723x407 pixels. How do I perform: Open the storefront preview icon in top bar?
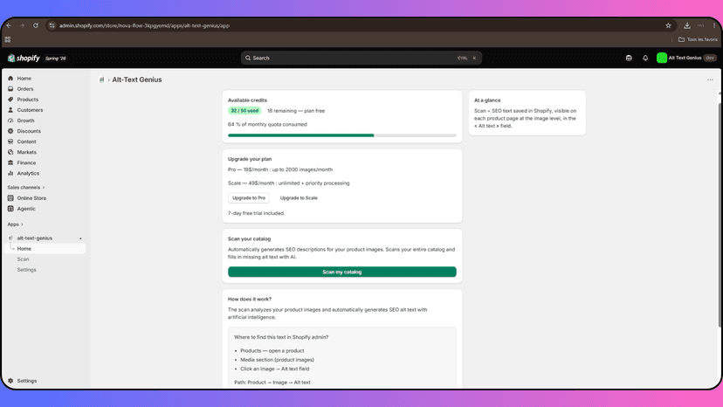[x=629, y=59]
